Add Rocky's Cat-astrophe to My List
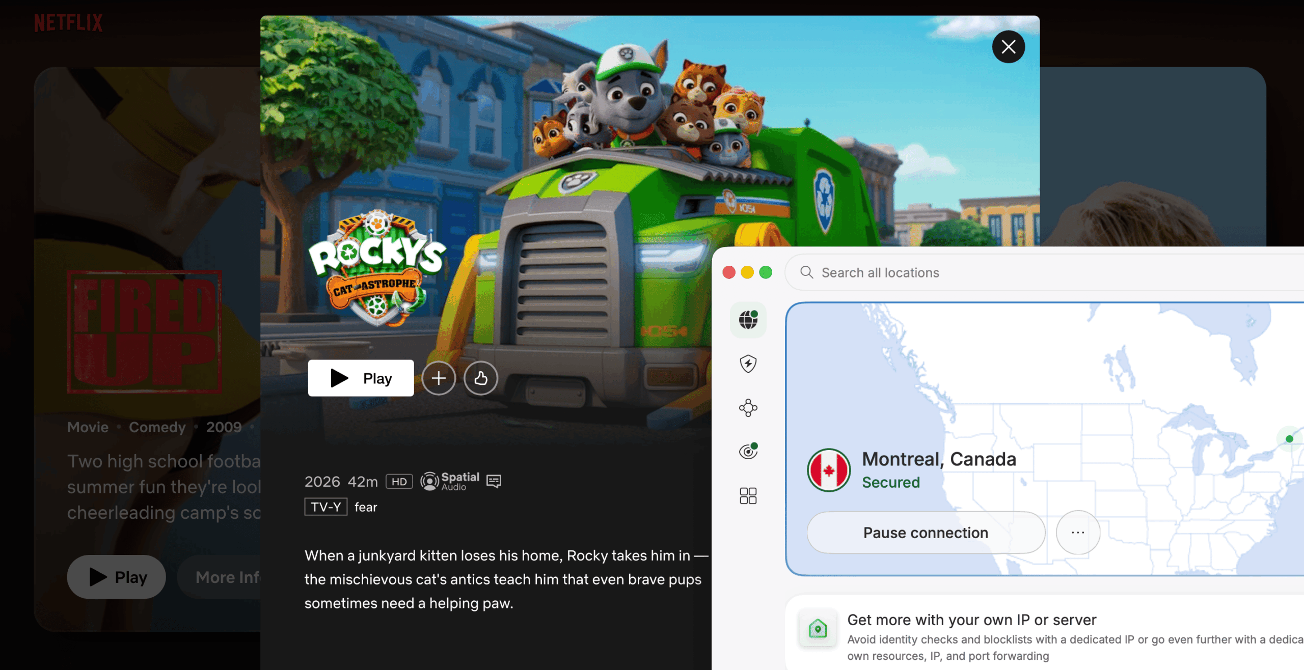 pyautogui.click(x=438, y=378)
